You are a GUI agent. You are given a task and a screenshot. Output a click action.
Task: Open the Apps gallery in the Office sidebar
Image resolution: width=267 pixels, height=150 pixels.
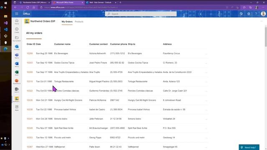pos(17,108)
